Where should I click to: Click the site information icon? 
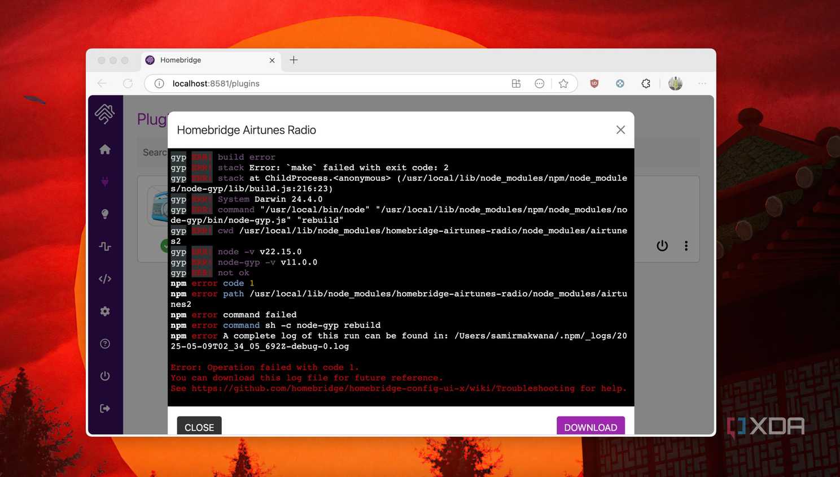pyautogui.click(x=159, y=84)
